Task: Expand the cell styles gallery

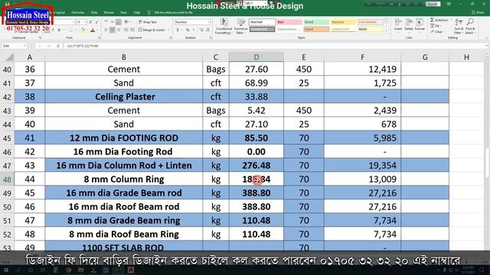Action: click(387, 31)
